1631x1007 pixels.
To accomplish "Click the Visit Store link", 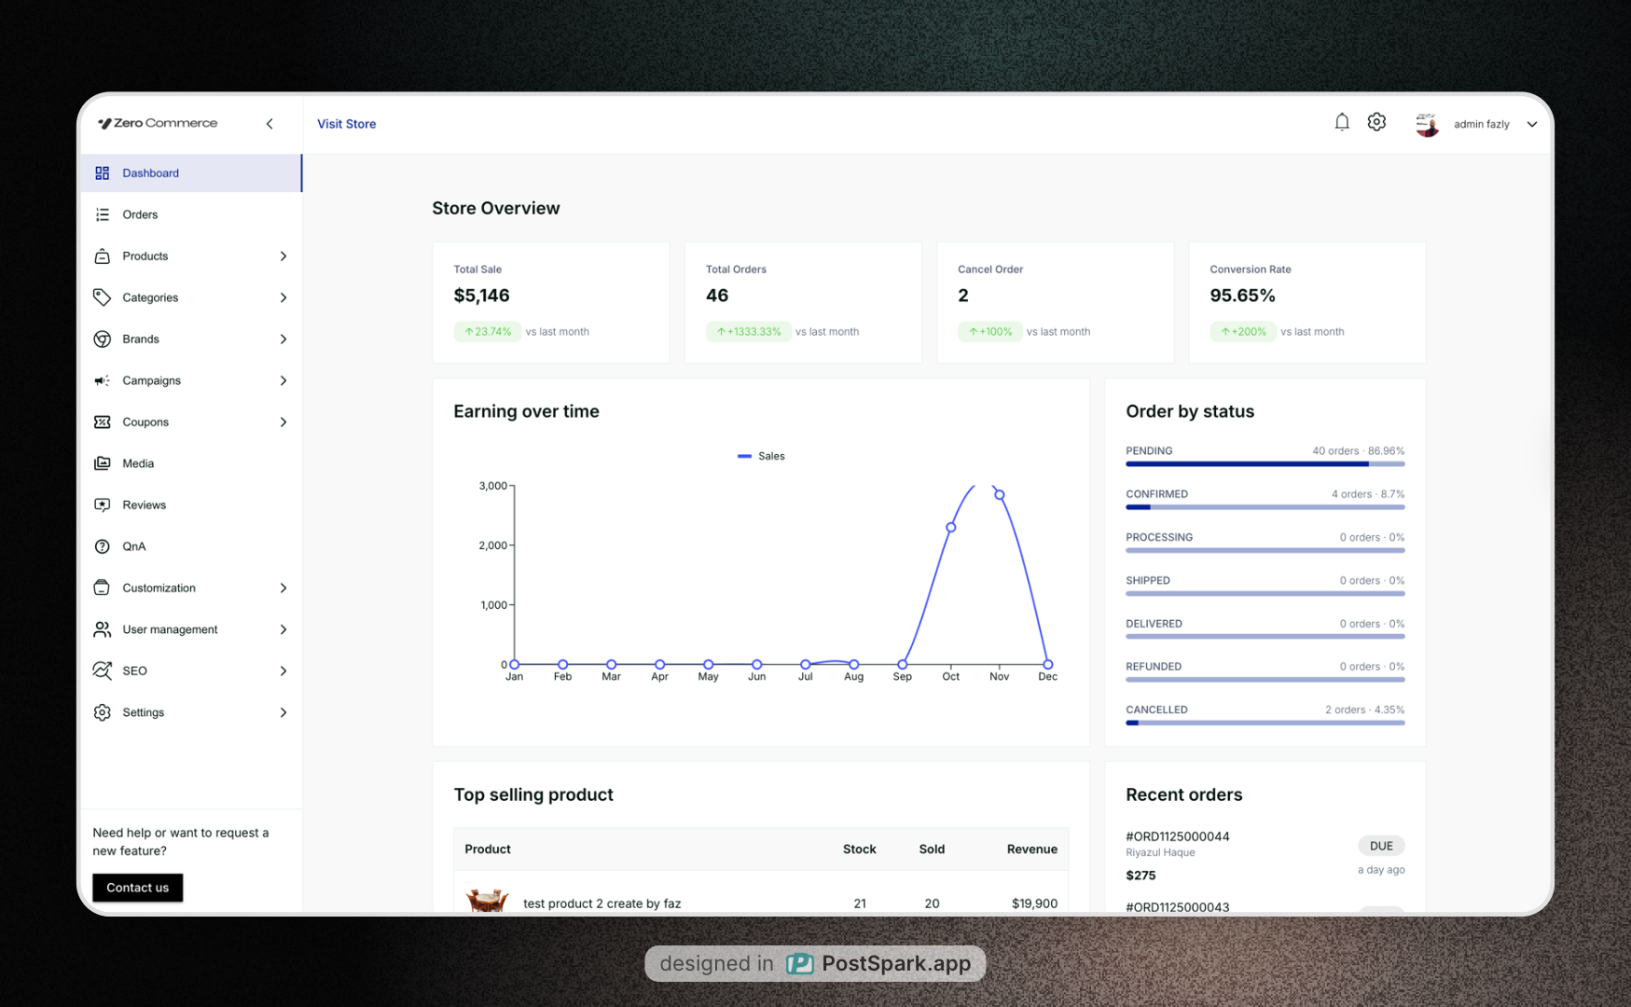I will pos(346,123).
